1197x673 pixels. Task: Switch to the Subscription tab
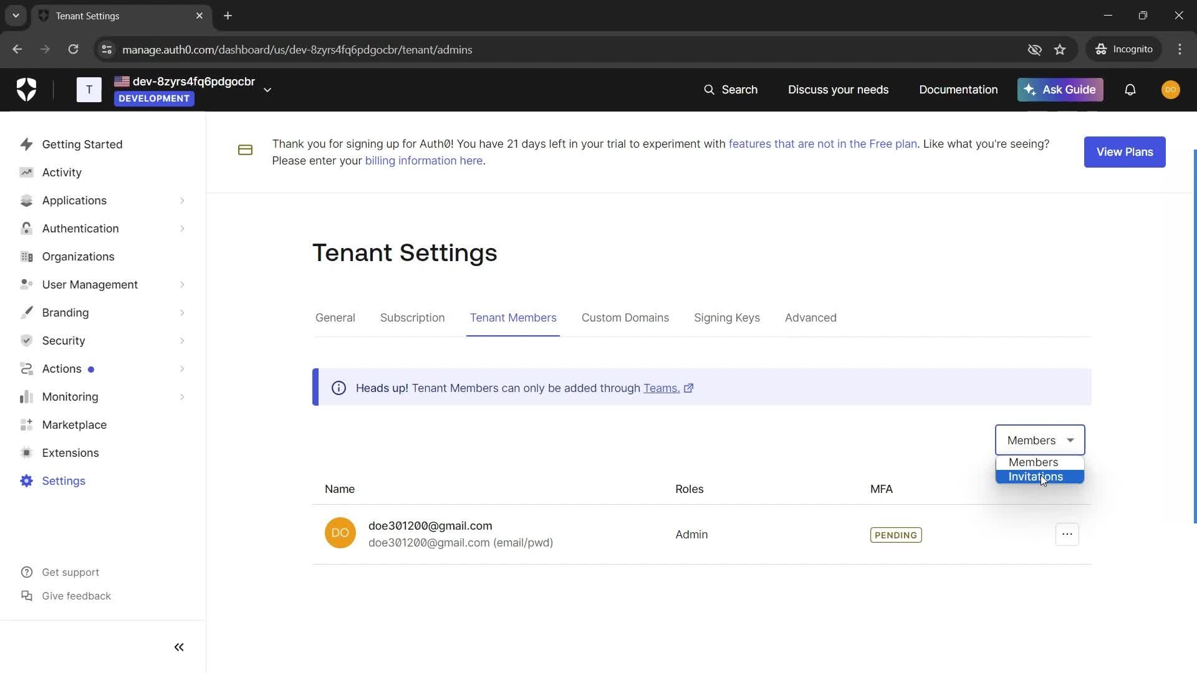click(412, 318)
